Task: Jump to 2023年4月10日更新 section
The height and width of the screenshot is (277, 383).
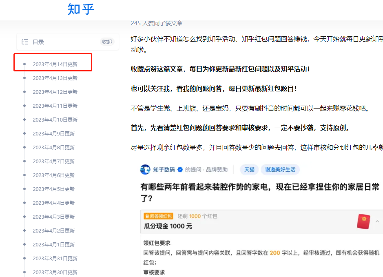Action: (55, 120)
